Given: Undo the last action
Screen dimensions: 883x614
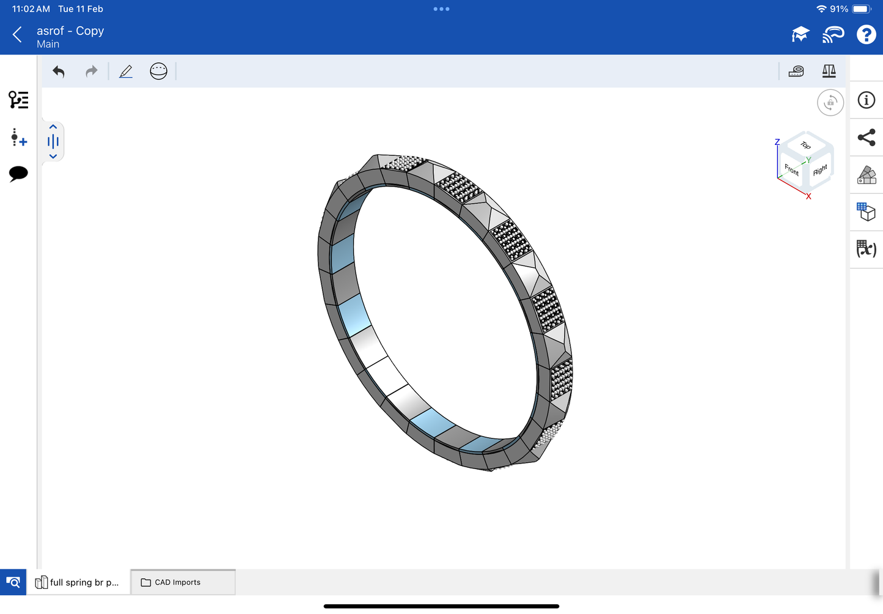Looking at the screenshot, I should (x=59, y=72).
